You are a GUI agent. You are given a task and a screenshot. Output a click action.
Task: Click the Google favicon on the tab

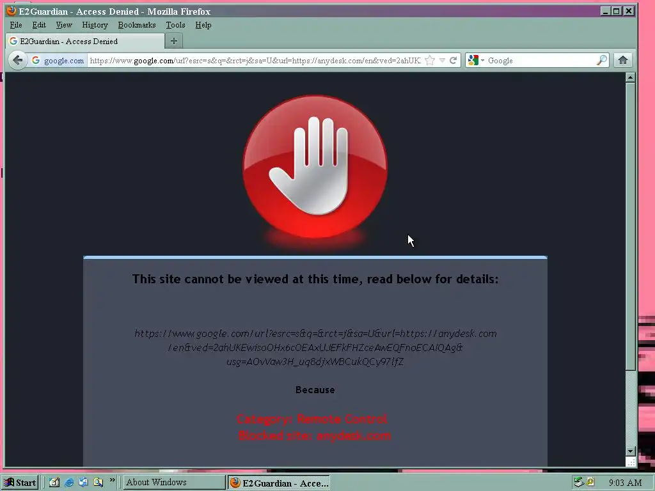[x=13, y=41]
